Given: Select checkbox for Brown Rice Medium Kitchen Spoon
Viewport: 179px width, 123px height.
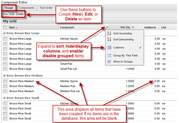Looking at the screenshot, I should click(5, 81).
